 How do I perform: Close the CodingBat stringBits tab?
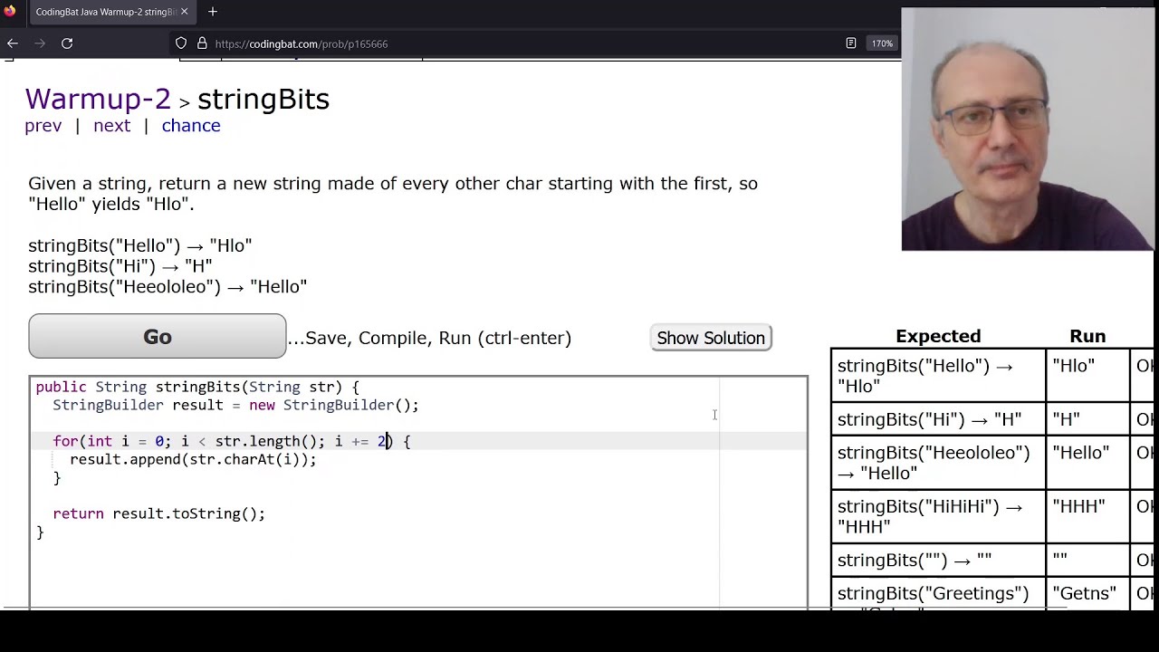pos(185,12)
